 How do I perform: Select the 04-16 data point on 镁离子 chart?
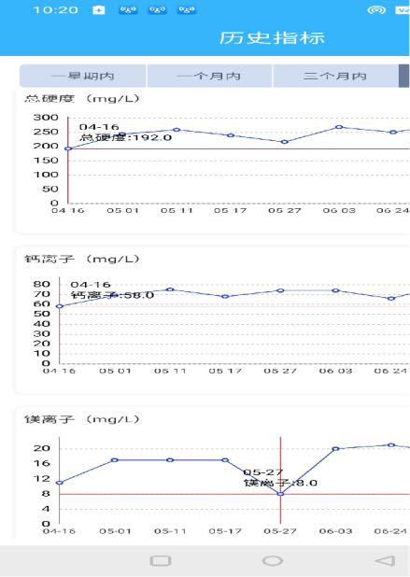(59, 483)
